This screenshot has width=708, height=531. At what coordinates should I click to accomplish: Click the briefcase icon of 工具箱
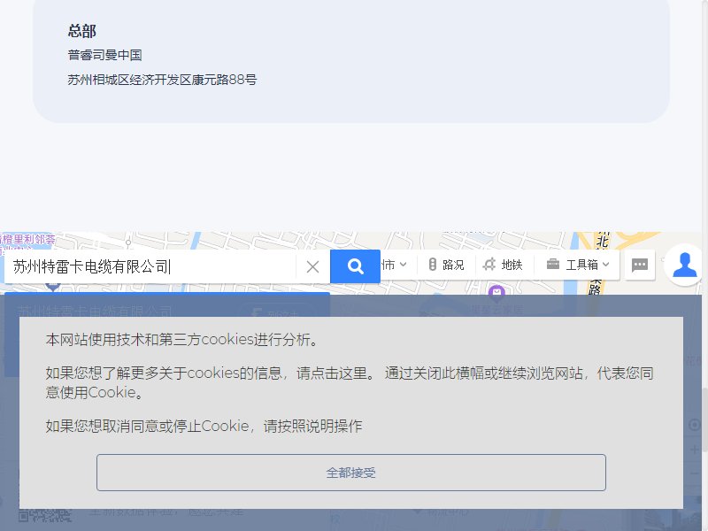[x=552, y=264]
